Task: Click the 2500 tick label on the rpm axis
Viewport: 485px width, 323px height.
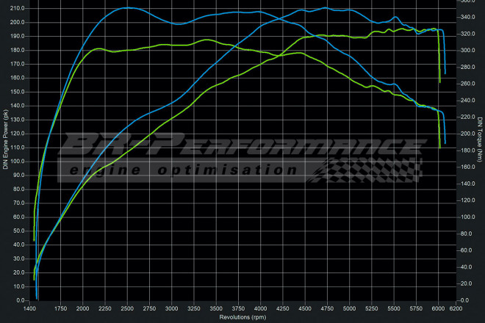Action: (x=127, y=311)
